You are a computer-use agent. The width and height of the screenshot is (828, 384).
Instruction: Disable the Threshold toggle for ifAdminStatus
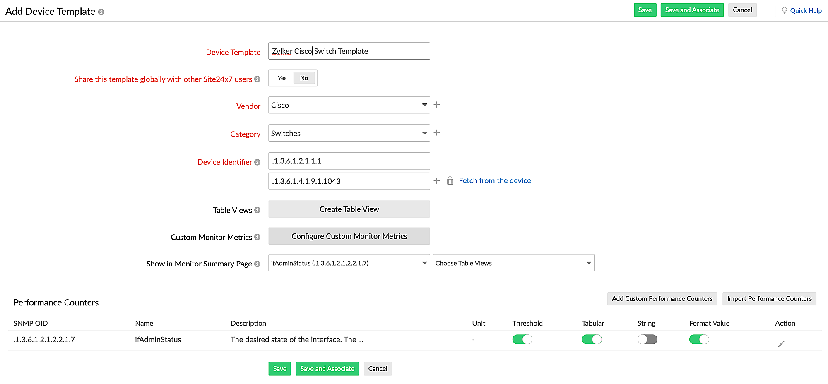pos(522,340)
